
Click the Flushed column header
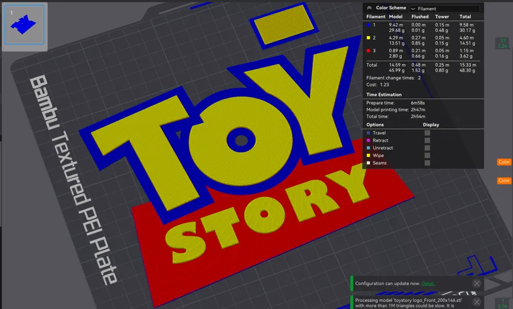point(420,17)
